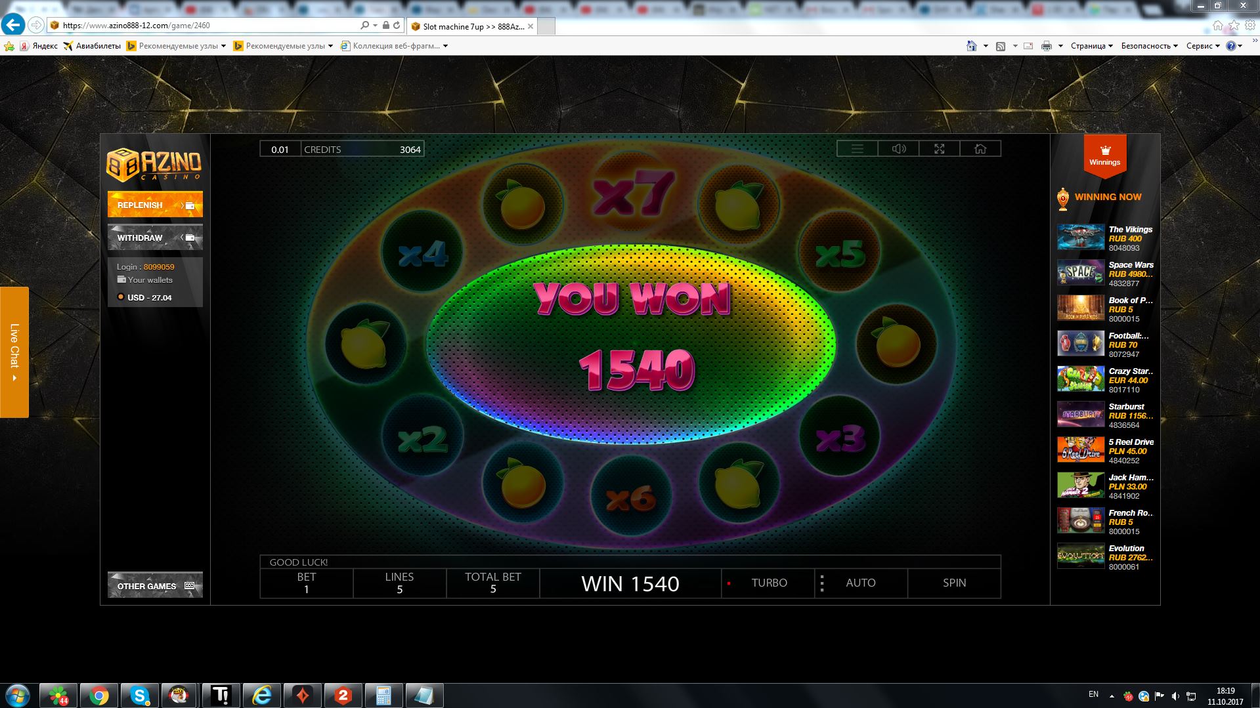Screen dimensions: 1260x708
Task: Open The Vikings game thumbnail
Action: 1080,238
